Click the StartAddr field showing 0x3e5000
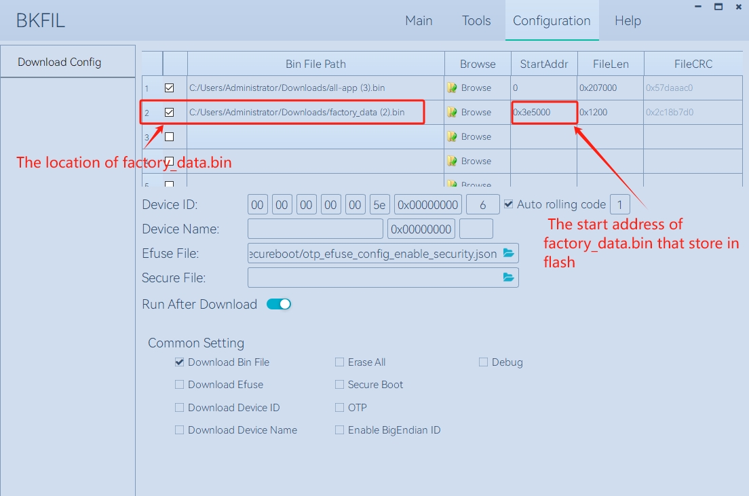The width and height of the screenshot is (749, 496). (544, 112)
